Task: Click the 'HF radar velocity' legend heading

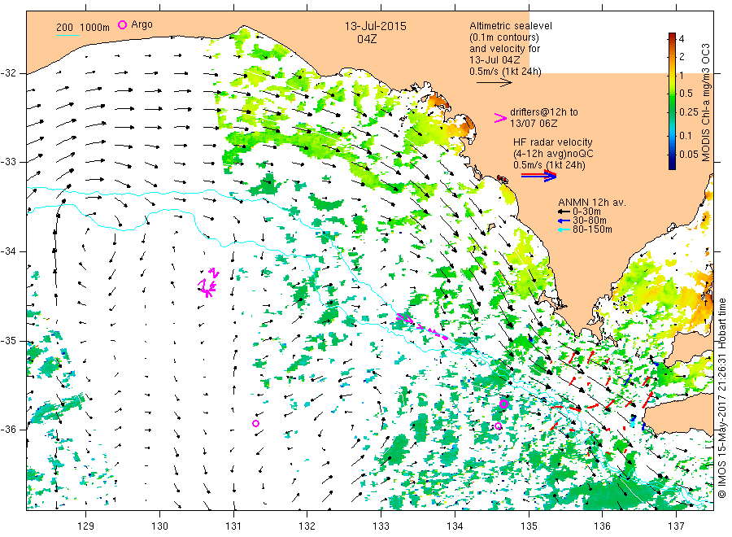Action: 553,142
